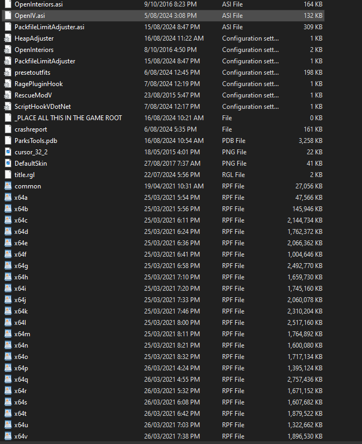The image size is (362, 444).
Task: Click the PDB File type label
Action: pos(234,141)
